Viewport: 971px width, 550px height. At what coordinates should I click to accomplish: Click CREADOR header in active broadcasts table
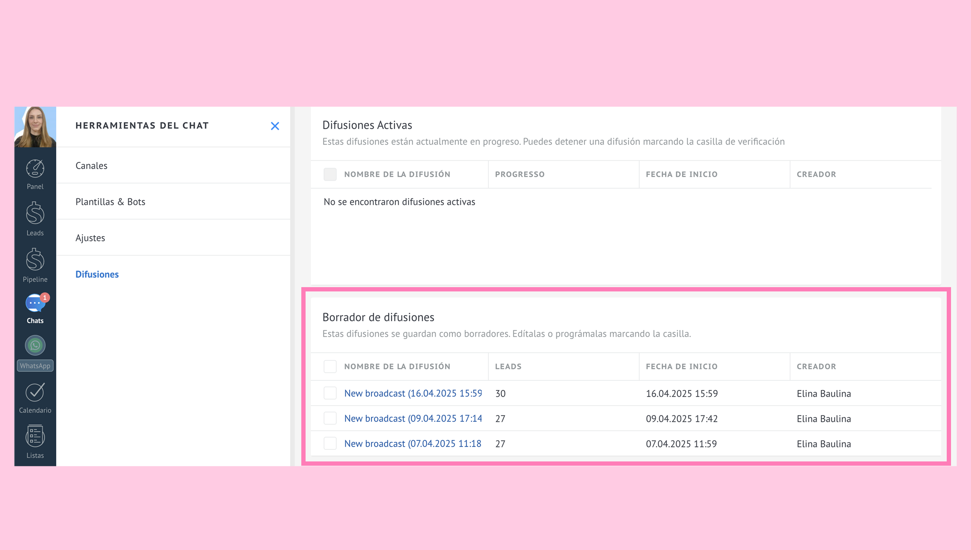click(816, 174)
